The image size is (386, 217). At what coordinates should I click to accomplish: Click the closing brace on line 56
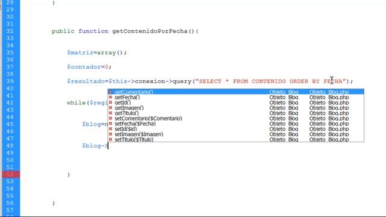(54, 203)
